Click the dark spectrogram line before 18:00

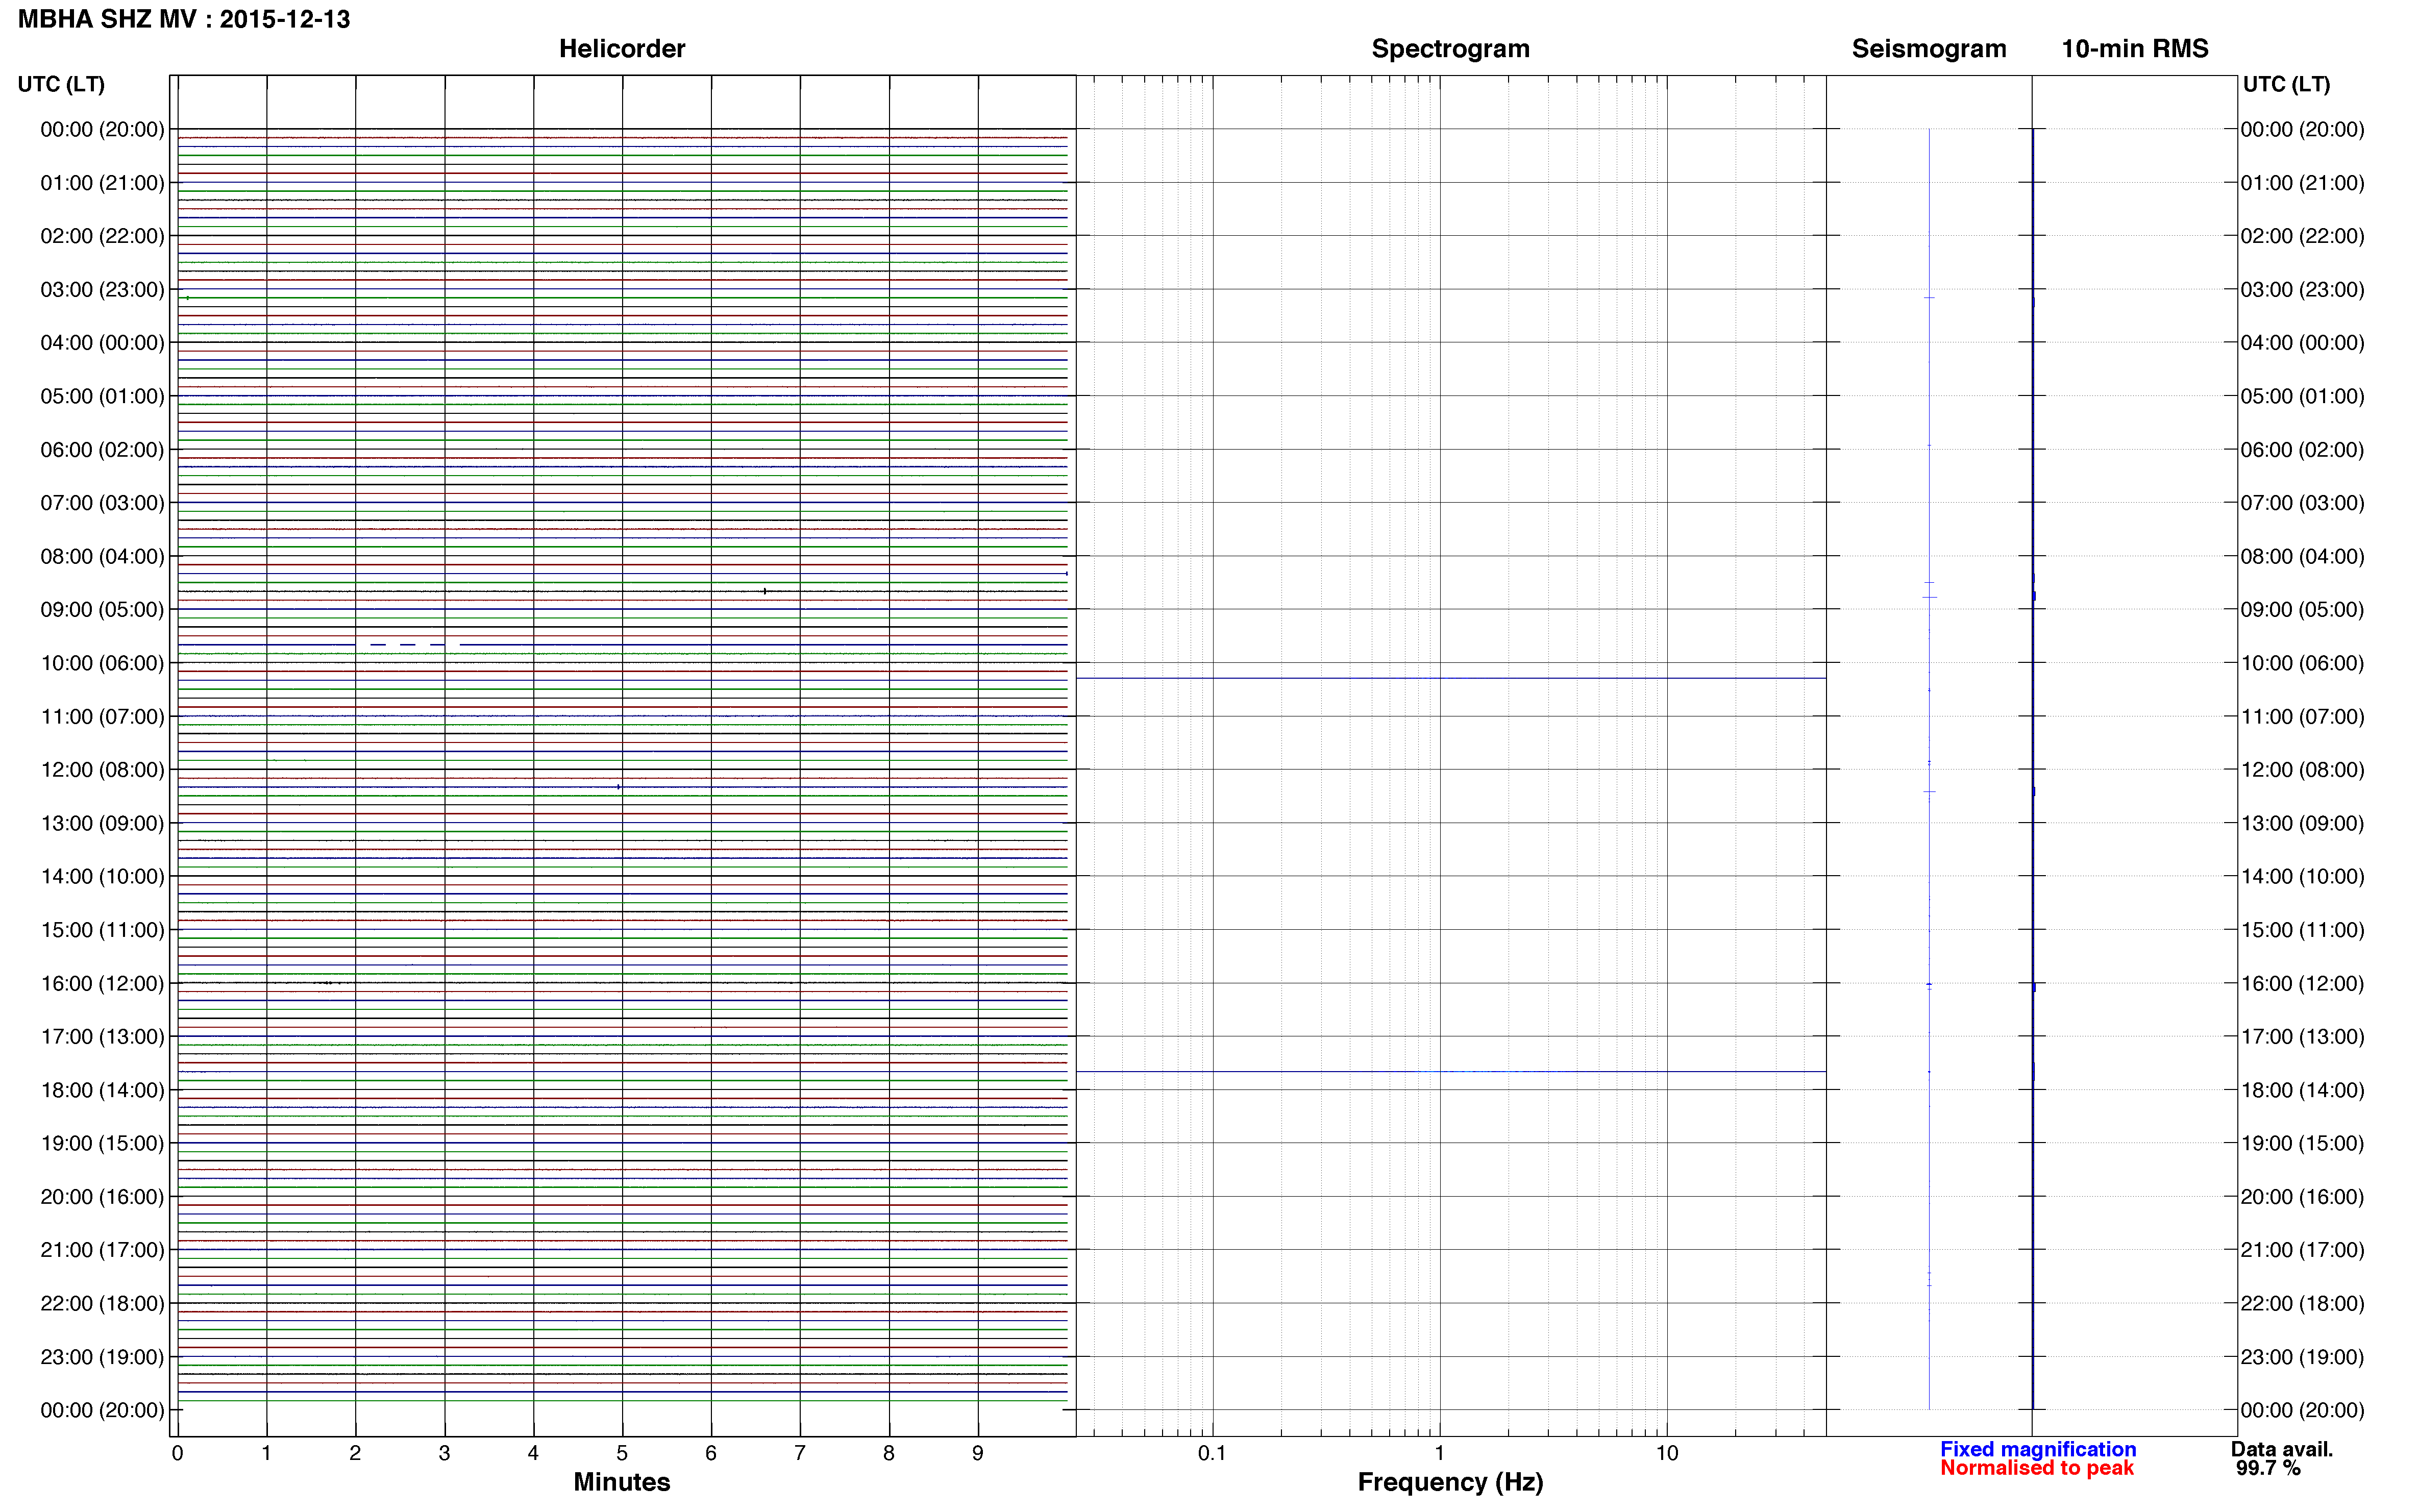coord(1451,1072)
